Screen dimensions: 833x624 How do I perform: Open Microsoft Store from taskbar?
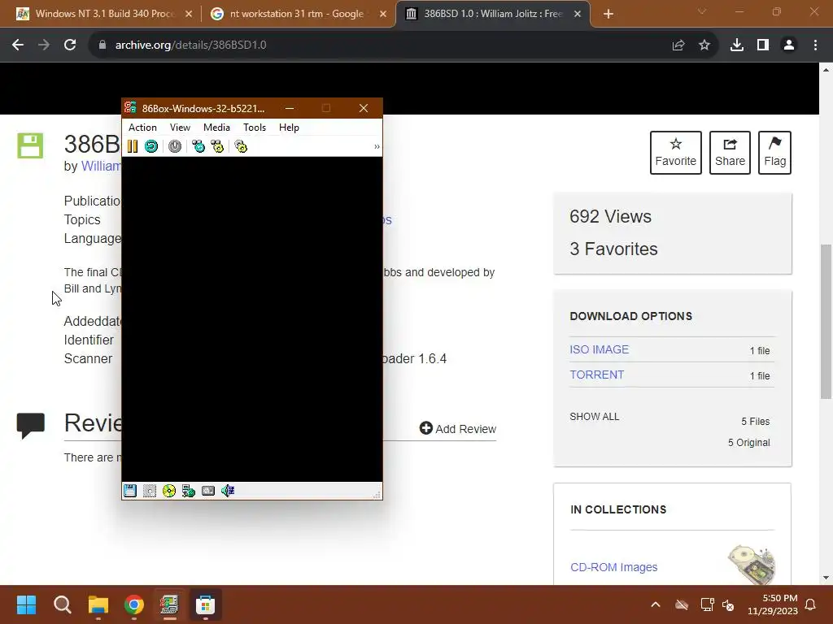pyautogui.click(x=205, y=604)
